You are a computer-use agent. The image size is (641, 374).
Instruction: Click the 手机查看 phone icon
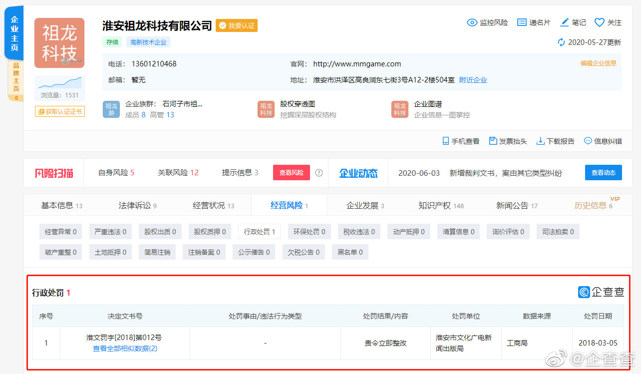[x=446, y=141]
